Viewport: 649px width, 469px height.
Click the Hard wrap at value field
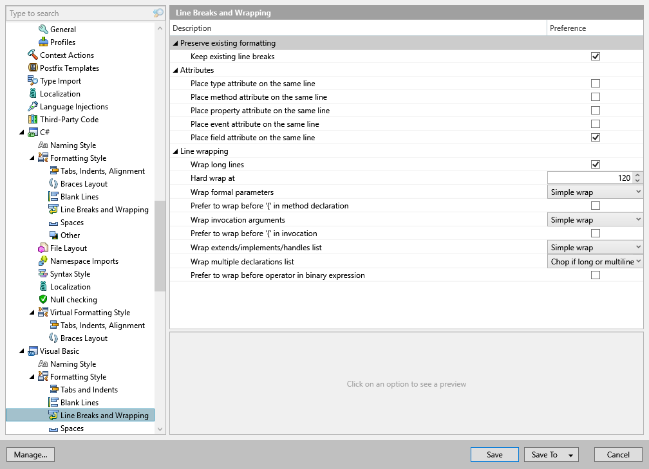pos(590,178)
